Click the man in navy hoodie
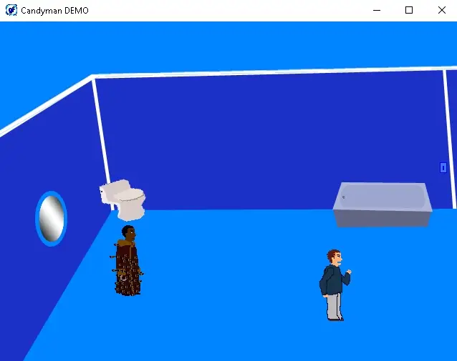Screen dimensions: 457x361 pos(335,285)
